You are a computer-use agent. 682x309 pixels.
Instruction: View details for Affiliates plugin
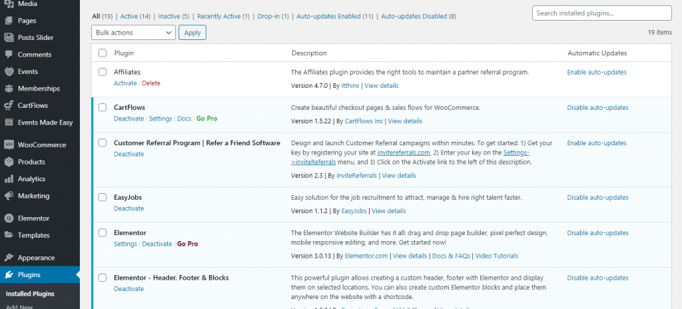[382, 86]
